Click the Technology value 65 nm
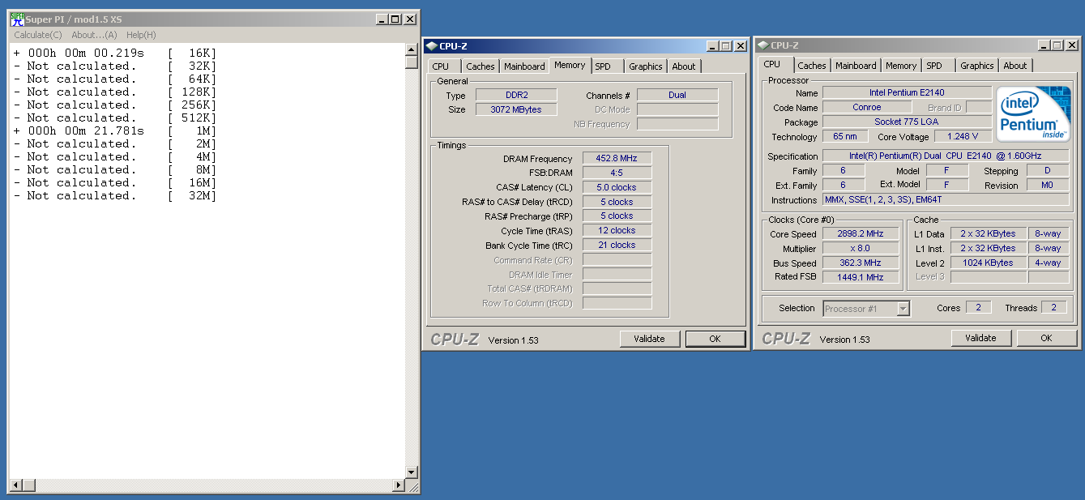The height and width of the screenshot is (500, 1085). tap(845, 136)
